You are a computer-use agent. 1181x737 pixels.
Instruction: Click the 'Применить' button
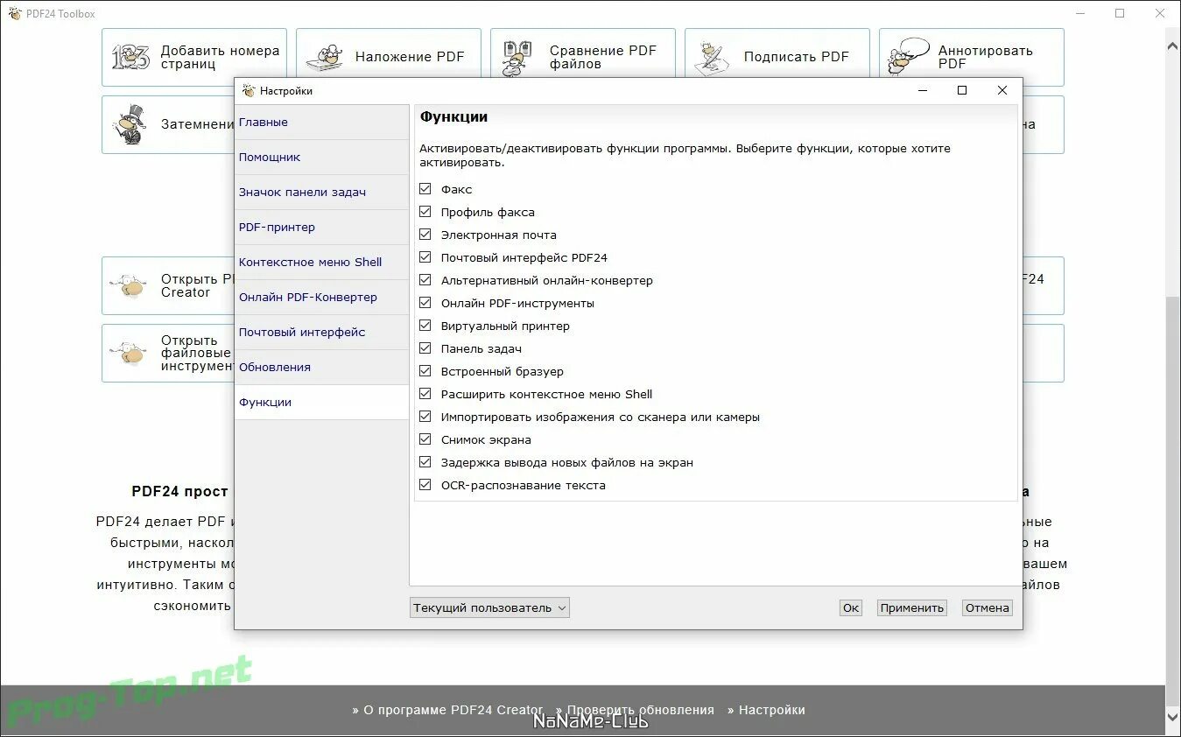point(912,607)
